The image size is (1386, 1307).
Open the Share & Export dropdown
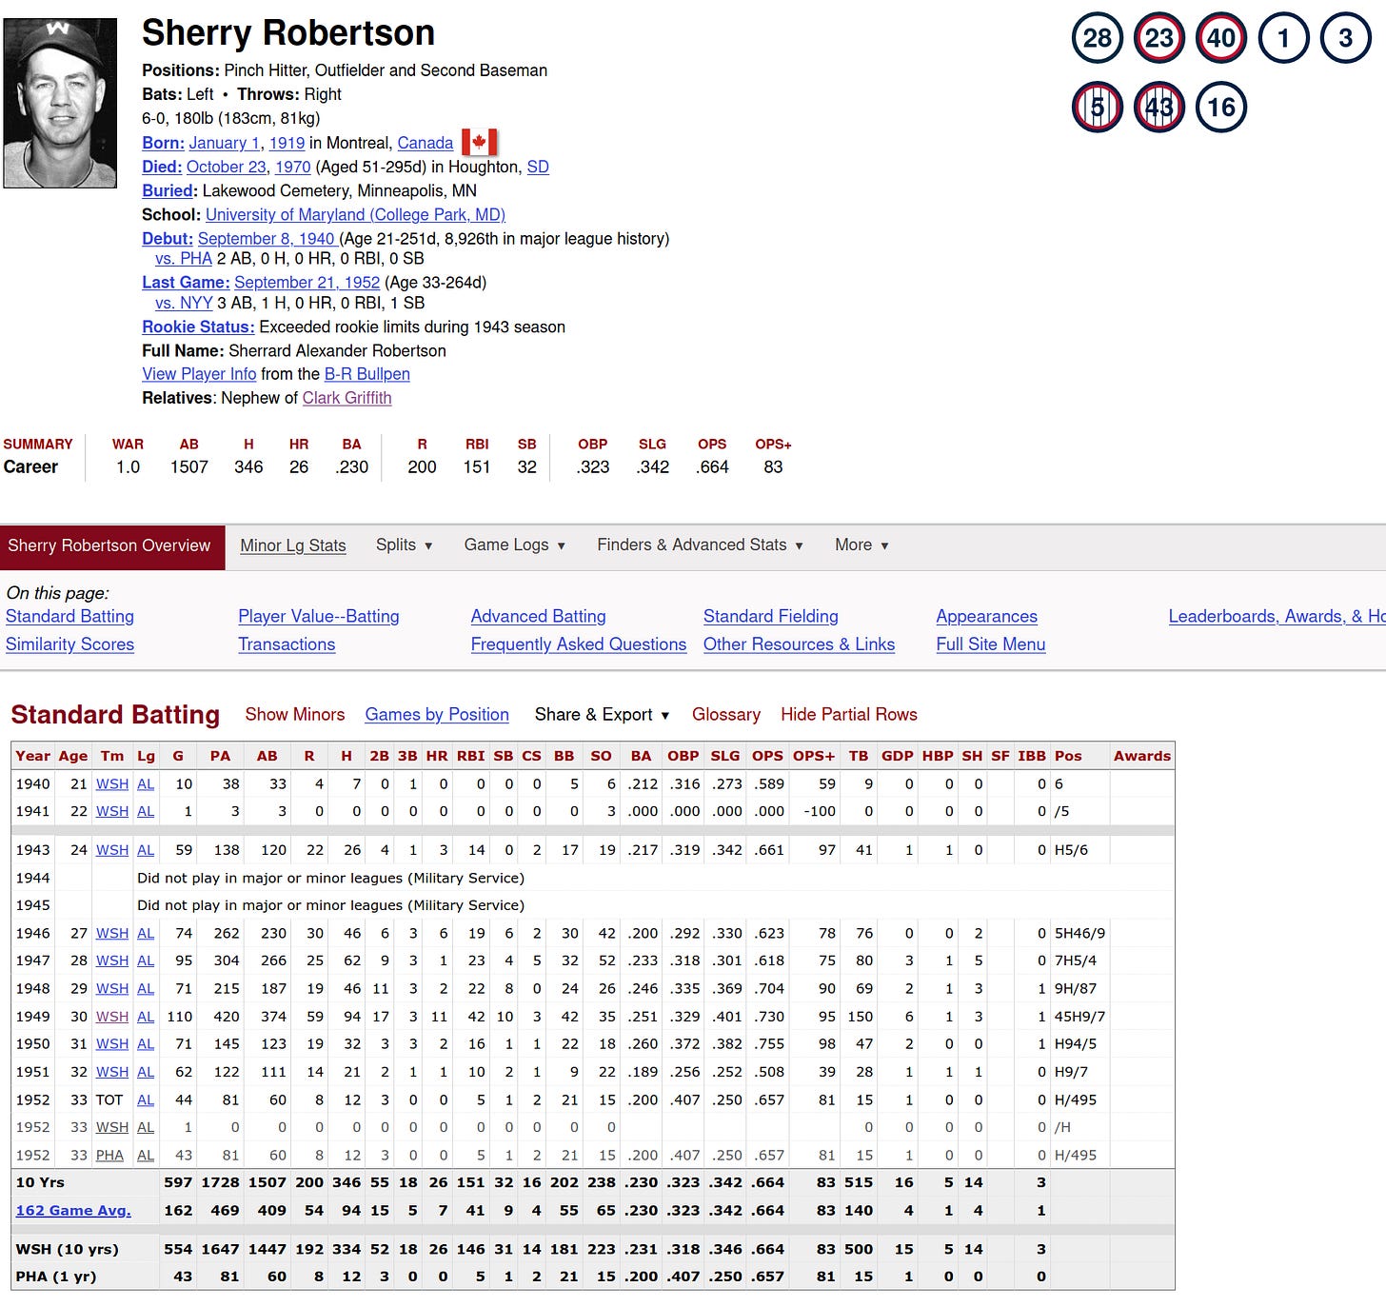pos(602,715)
